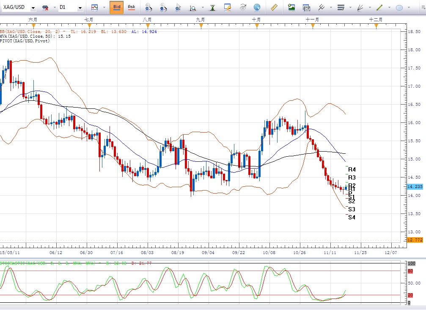Viewport: 426px width, 310px height.
Task: Open the toolbar overflow options
Action: [x=423, y=8]
